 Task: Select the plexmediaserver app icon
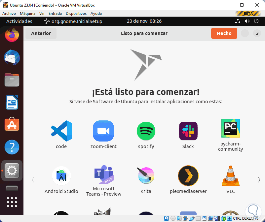click(188, 176)
